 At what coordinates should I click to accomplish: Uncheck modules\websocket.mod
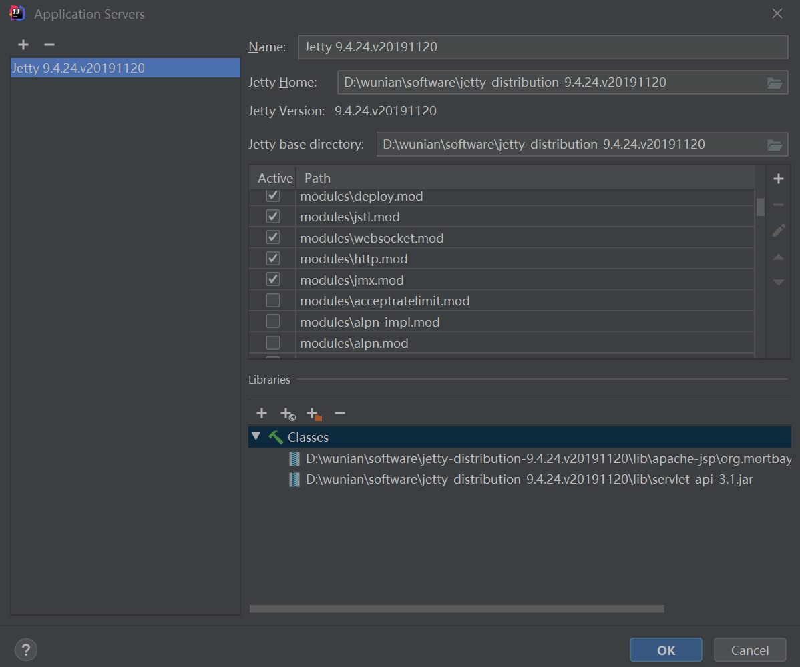point(273,237)
